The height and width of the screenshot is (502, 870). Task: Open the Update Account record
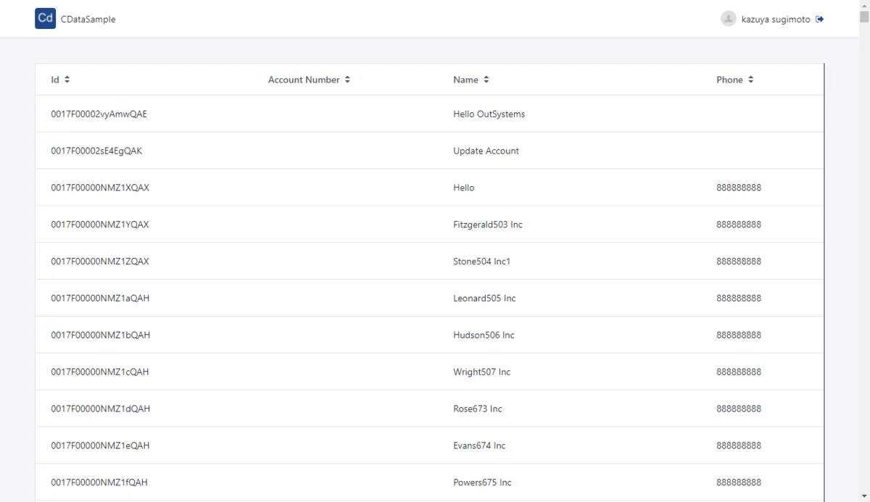click(x=486, y=151)
